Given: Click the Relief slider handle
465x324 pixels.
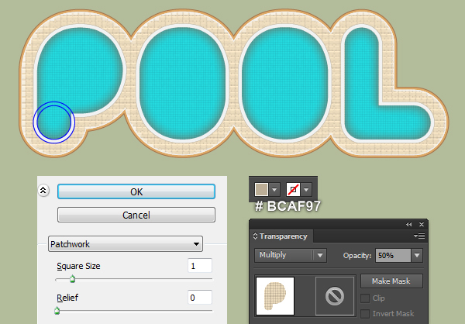Looking at the screenshot, I should 57,311.
